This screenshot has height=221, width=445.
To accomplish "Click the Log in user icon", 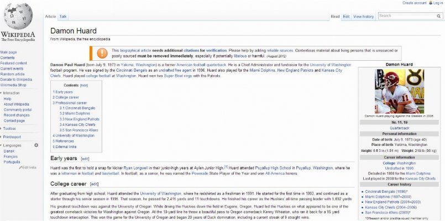I will pos(431,3).
